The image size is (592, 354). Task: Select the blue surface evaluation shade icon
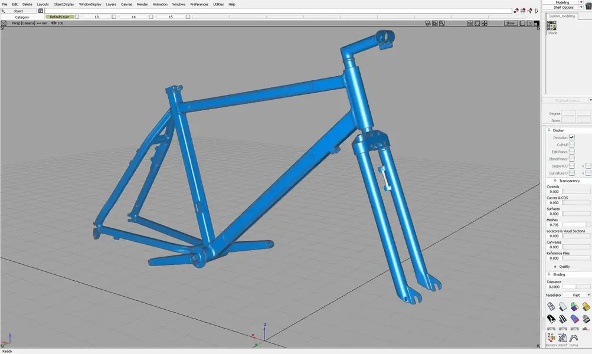pyautogui.click(x=574, y=319)
